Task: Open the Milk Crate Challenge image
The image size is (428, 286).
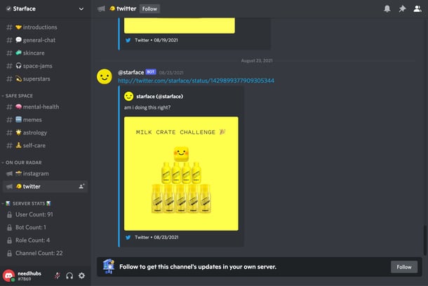Action: coord(181,174)
